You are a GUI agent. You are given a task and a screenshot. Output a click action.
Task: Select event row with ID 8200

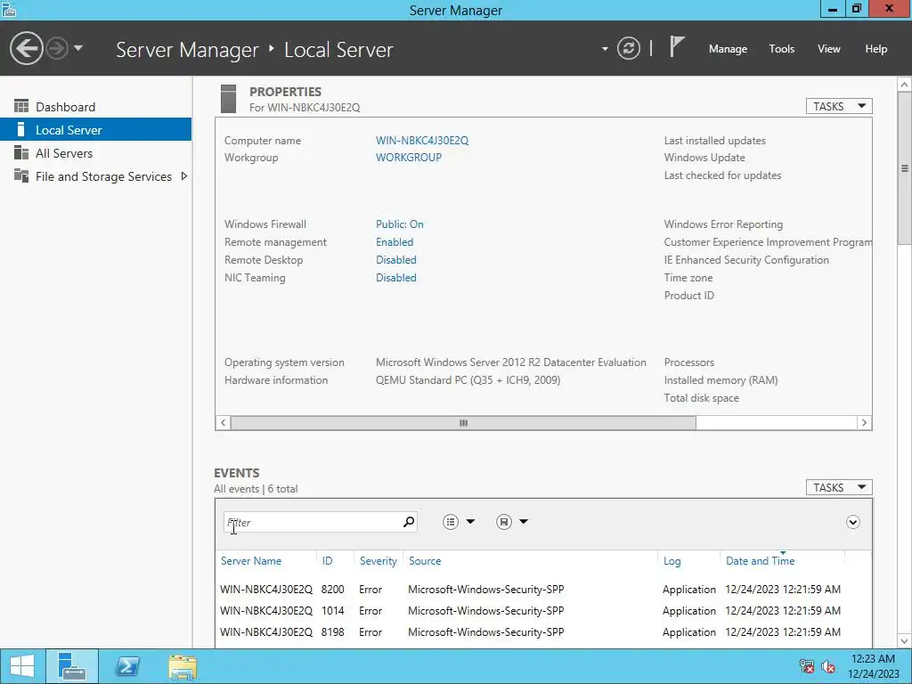coord(543,590)
